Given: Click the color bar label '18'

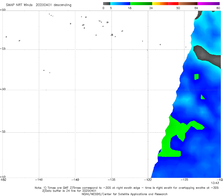Looking at the screenshot, I should click(x=130, y=8).
